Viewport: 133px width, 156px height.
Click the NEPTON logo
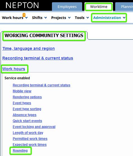pos(22,5)
